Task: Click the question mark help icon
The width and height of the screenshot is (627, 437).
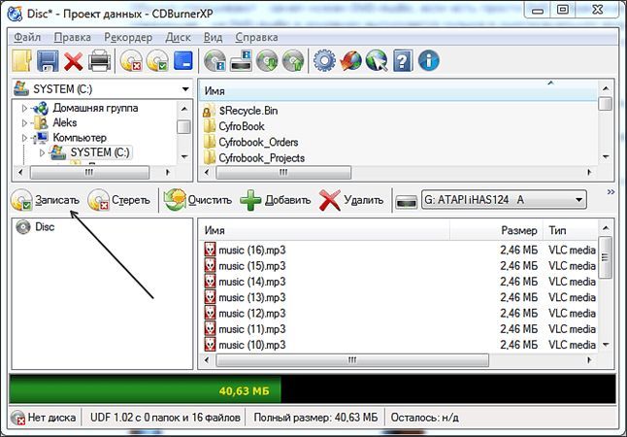Action: [403, 61]
